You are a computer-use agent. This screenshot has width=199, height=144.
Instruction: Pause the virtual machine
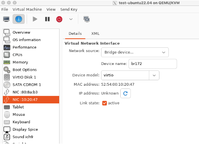47,19
